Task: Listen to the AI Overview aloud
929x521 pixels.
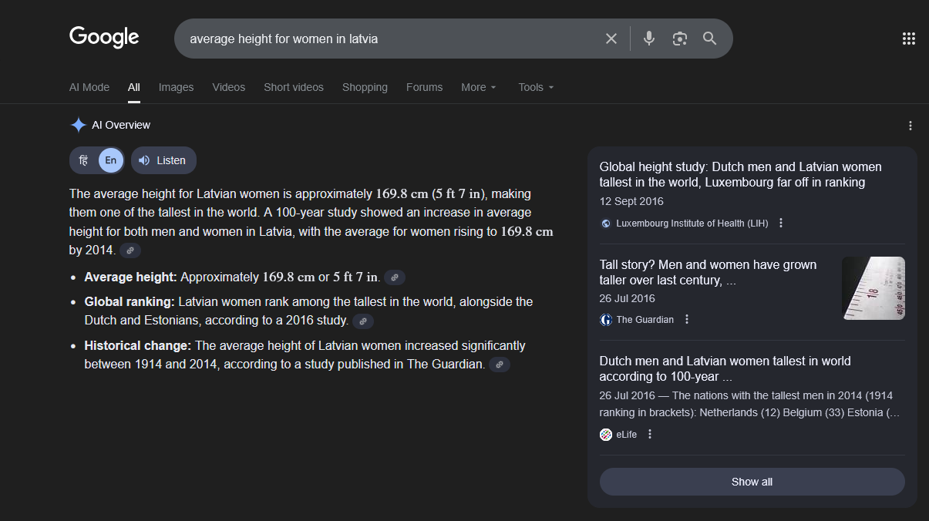Action: (163, 160)
